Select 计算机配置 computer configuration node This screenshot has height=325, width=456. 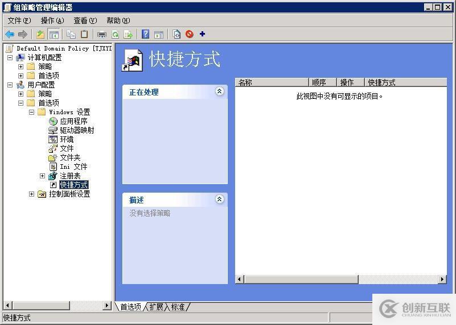click(x=44, y=57)
